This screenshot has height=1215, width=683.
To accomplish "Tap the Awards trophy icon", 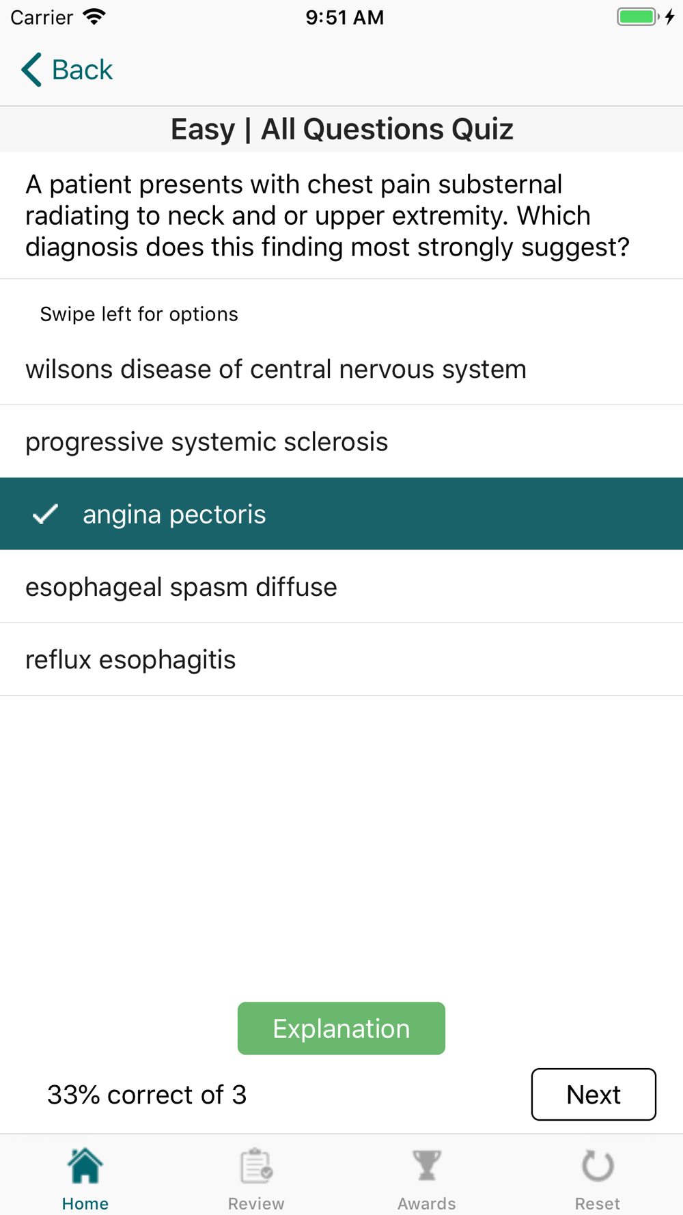I will pos(427,1166).
